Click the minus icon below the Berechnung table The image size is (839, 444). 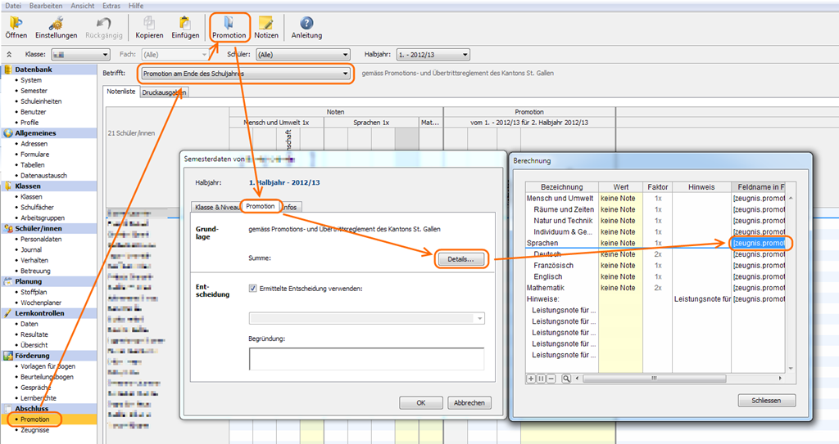point(552,379)
